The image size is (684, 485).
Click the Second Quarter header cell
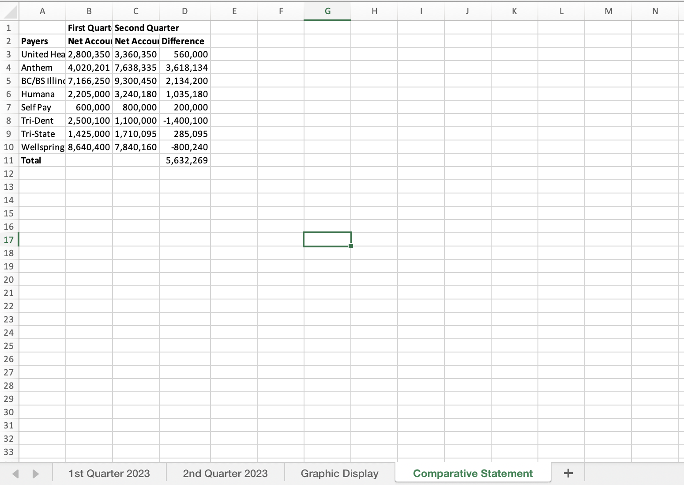click(135, 27)
